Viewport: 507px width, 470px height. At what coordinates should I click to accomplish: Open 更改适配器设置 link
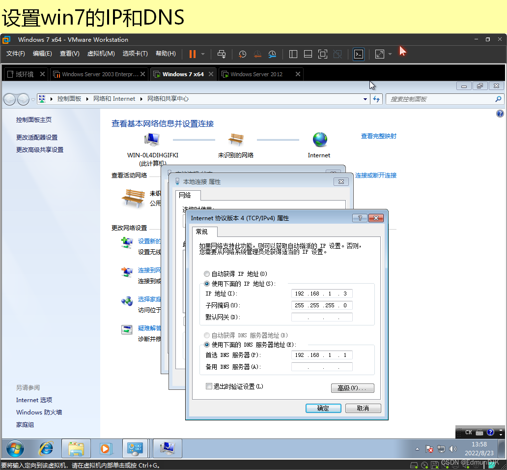coord(37,138)
